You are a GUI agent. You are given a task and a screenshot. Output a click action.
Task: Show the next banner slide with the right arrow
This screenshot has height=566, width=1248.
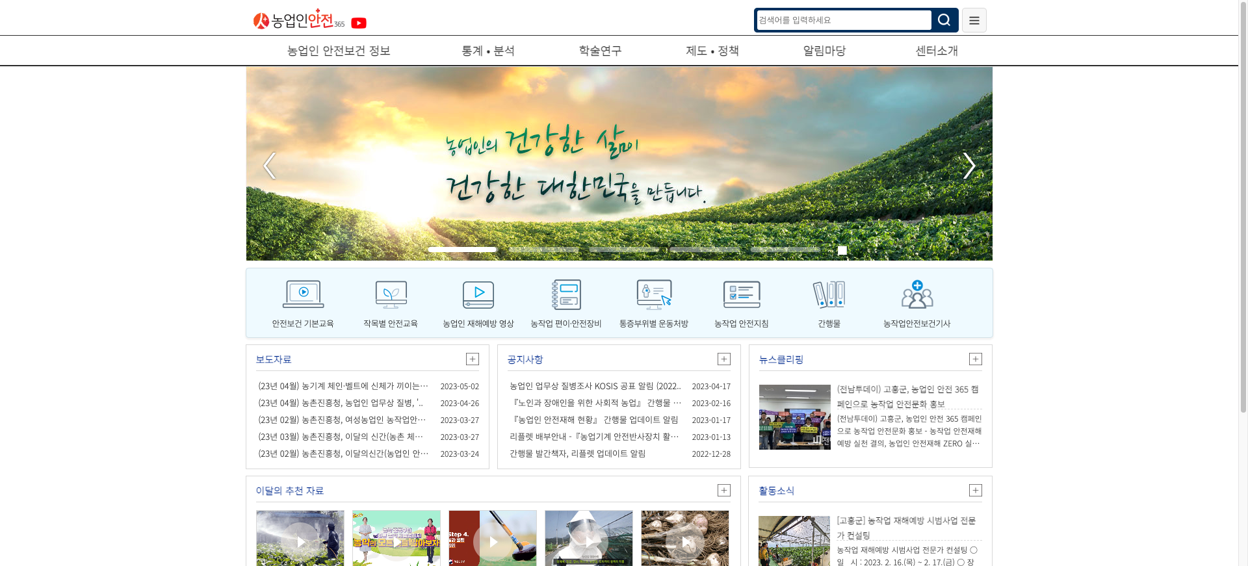[x=968, y=166]
